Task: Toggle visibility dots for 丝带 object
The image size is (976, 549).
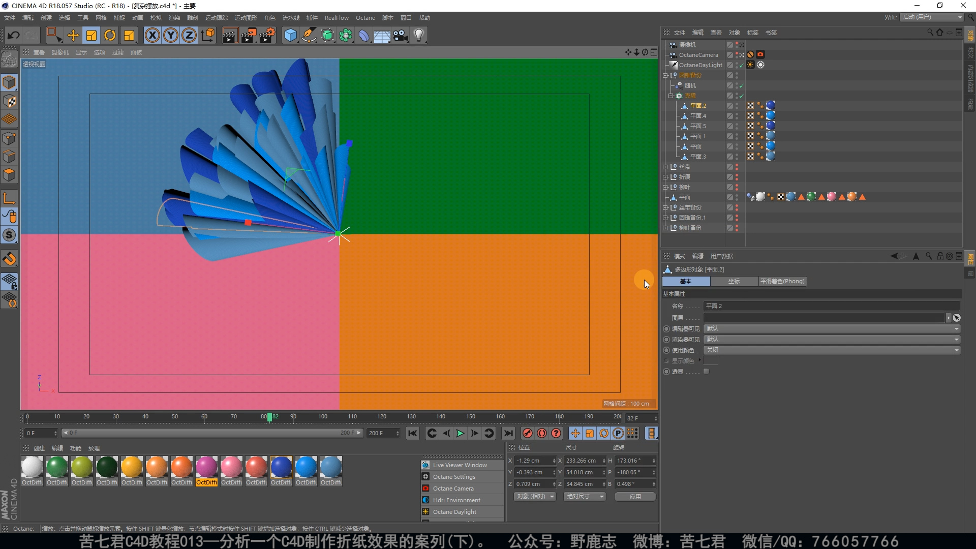Action: click(x=737, y=167)
